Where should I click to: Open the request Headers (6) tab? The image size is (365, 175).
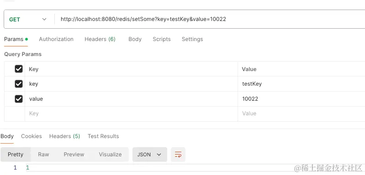100,39
